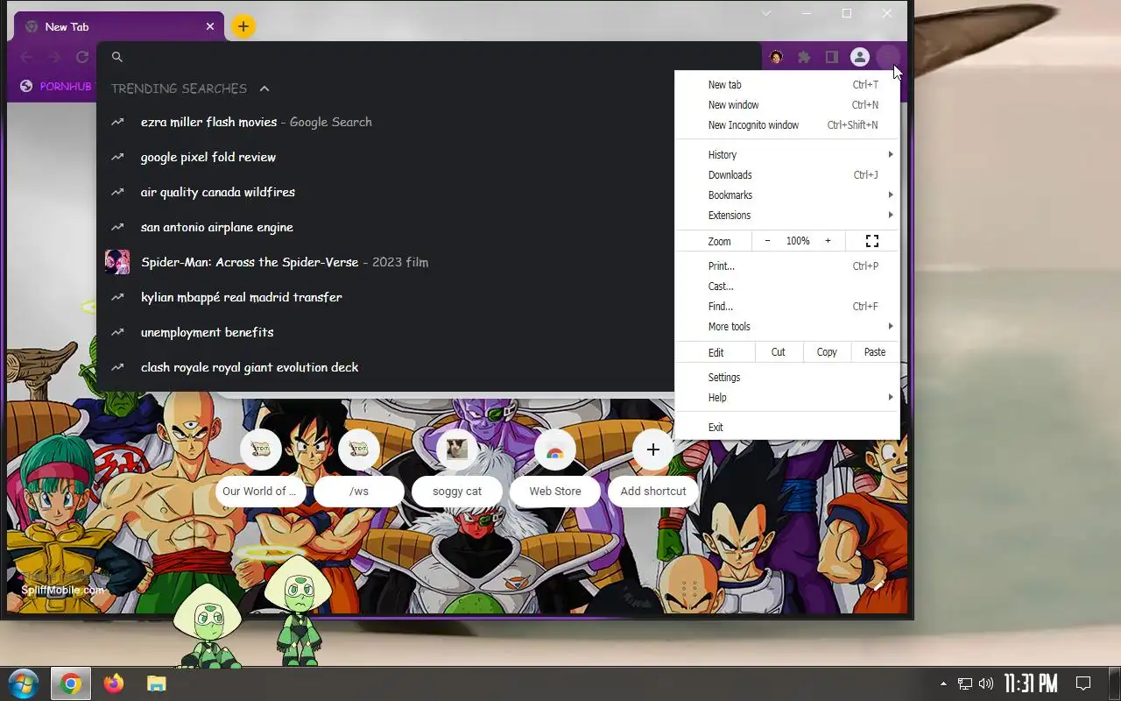This screenshot has height=701, width=1121.
Task: Expand the Help submenu
Action: click(787, 398)
